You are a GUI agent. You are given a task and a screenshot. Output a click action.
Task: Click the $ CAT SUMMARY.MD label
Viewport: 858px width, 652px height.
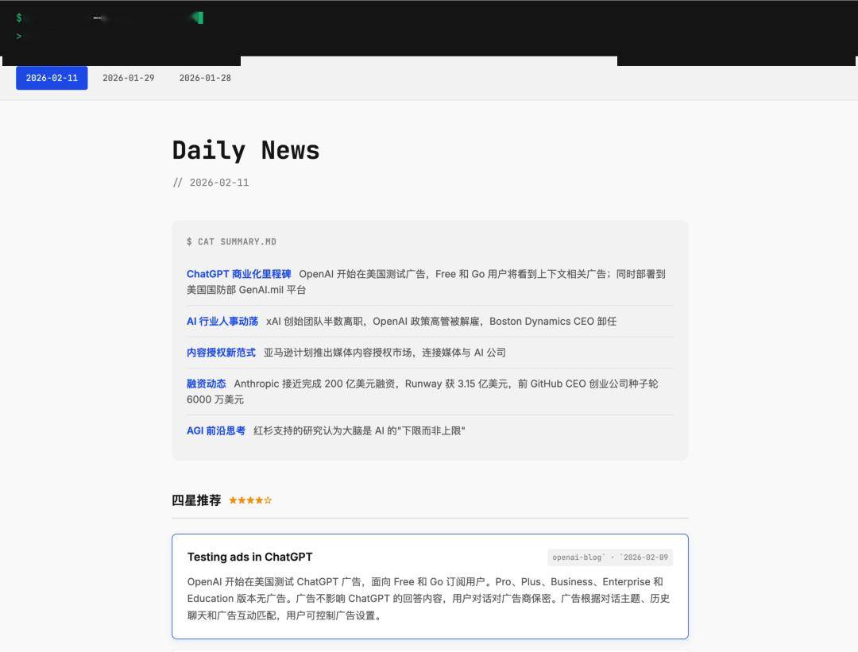[231, 241]
